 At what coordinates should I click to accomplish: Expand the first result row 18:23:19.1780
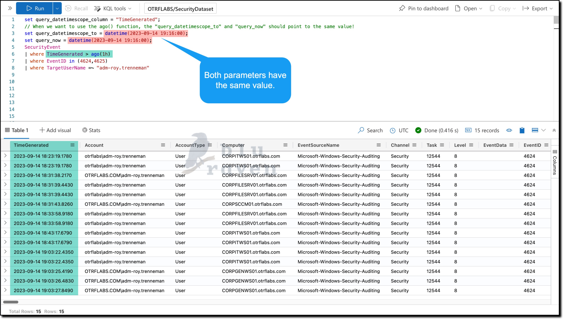tap(5, 156)
